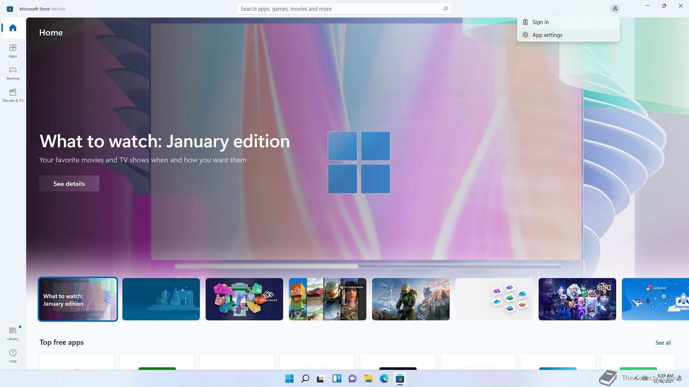This screenshot has width=689, height=387.
Task: Open Chat from taskbar
Action: (352, 379)
